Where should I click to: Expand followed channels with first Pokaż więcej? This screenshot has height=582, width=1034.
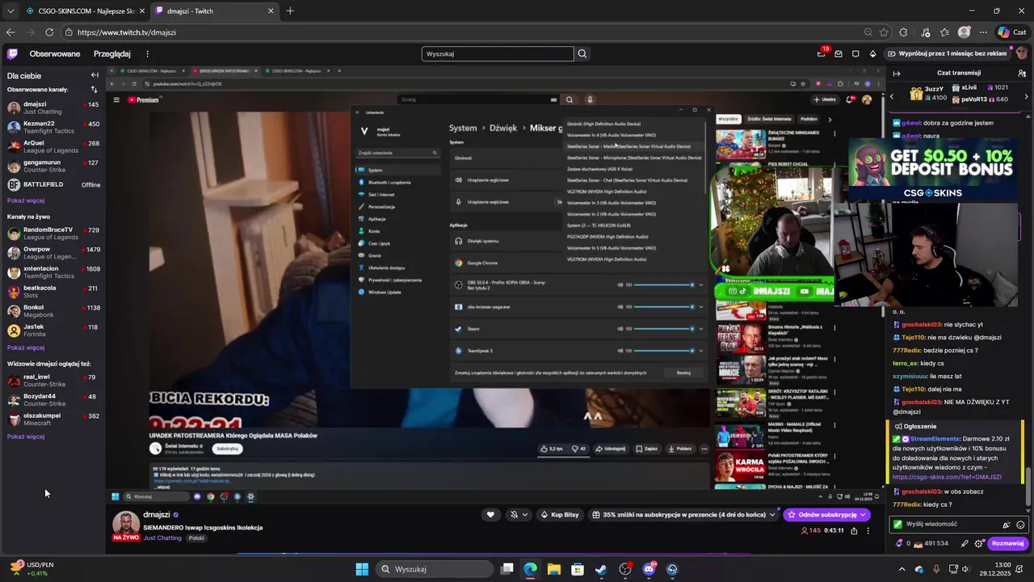pyautogui.click(x=26, y=200)
